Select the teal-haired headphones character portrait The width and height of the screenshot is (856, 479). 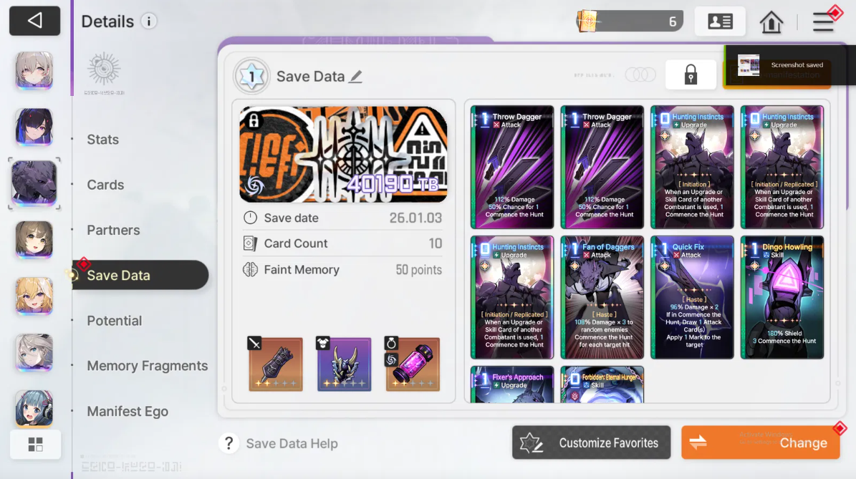click(34, 408)
